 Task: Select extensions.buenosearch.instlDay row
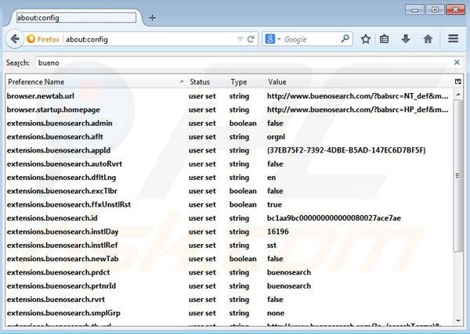pyautogui.click(x=229, y=232)
